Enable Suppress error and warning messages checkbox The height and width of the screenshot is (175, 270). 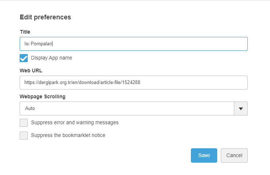[x=24, y=123]
